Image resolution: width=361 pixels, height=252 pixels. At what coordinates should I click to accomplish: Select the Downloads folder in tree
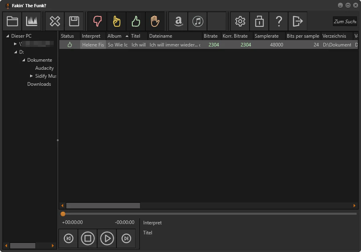coord(39,84)
